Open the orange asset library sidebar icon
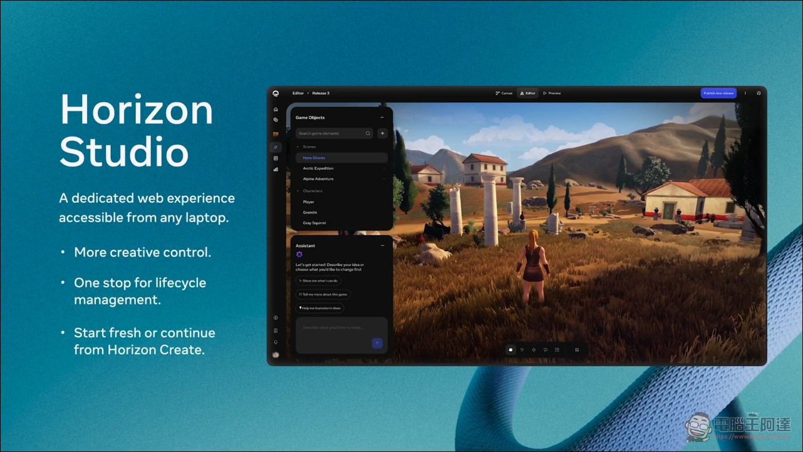Screen dimensions: 803x452 pyautogui.click(x=276, y=134)
